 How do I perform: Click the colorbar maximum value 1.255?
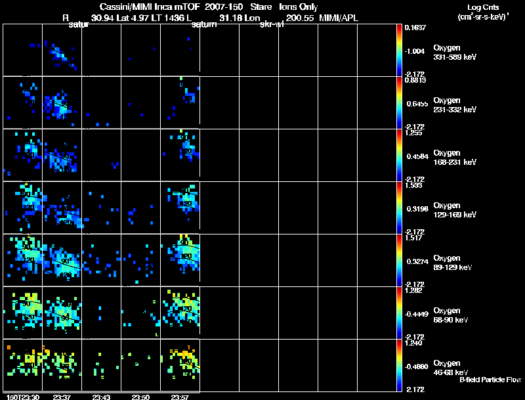click(x=413, y=133)
